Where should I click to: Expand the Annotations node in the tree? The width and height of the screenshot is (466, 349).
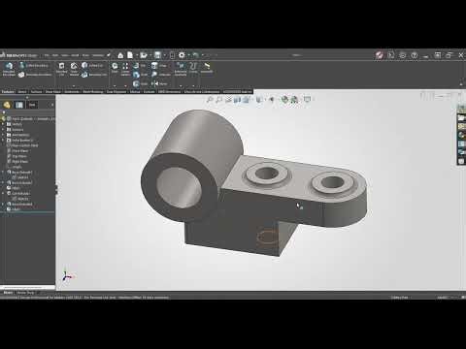coord(3,135)
